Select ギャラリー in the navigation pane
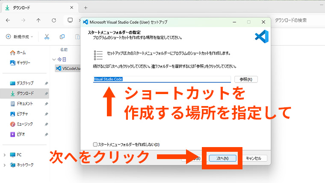This screenshot has width=325, height=183. pos(23,62)
